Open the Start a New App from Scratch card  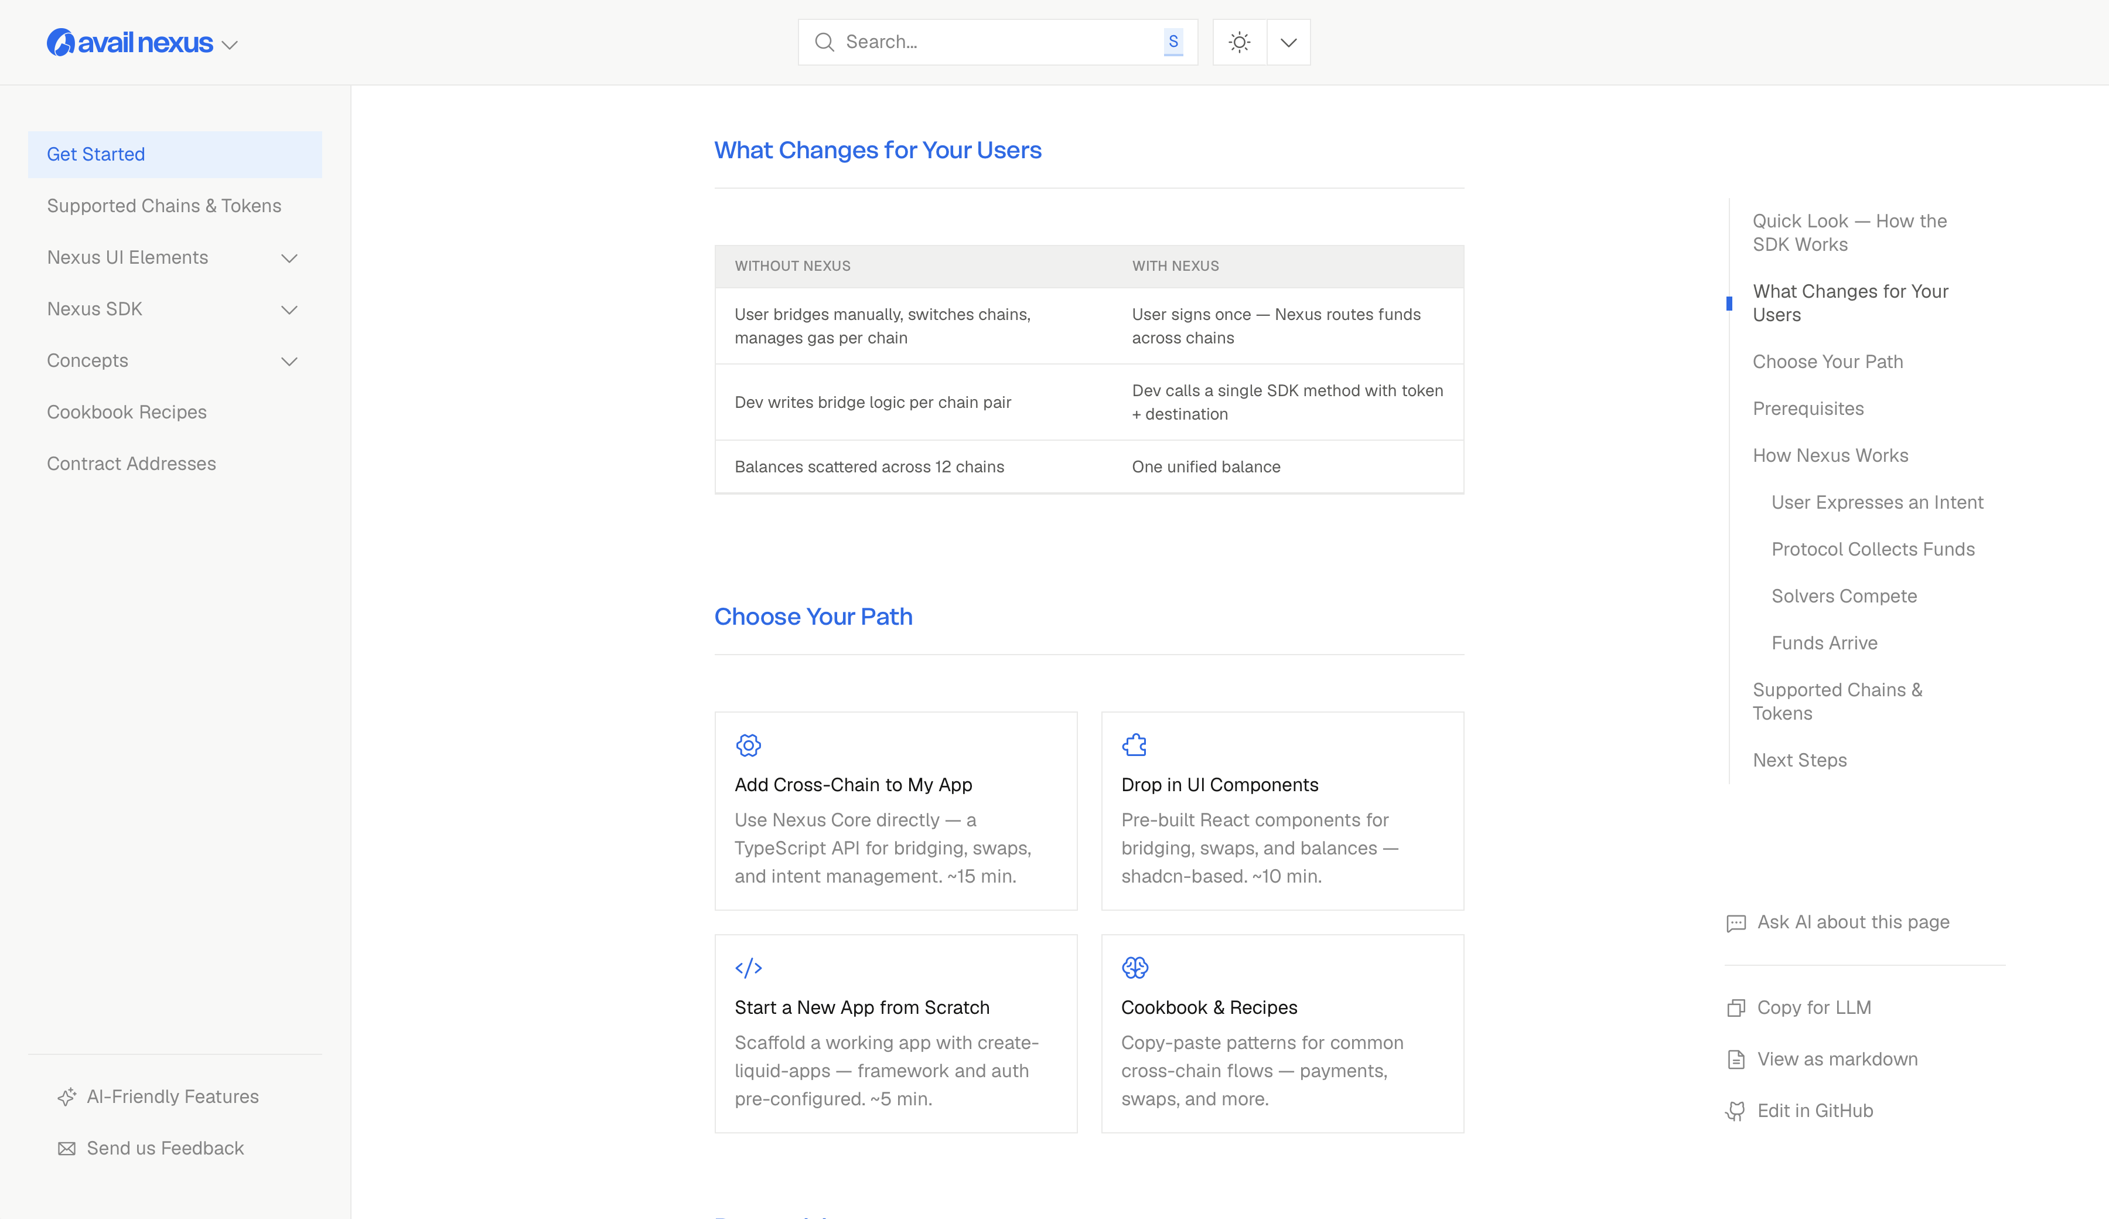pos(896,1033)
